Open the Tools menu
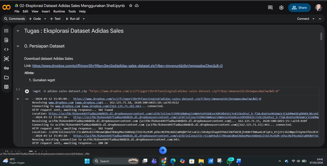The image size is (327, 166). [72, 12]
